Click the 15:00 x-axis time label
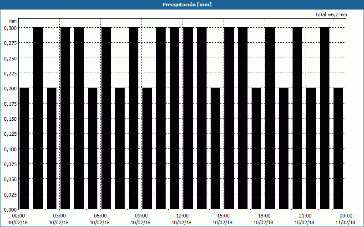 coord(223,216)
